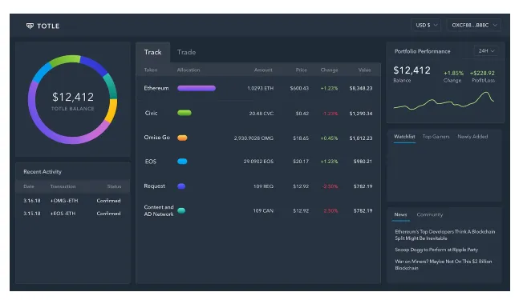Select the Track tab
This screenshot has height=300, width=519.
(152, 52)
